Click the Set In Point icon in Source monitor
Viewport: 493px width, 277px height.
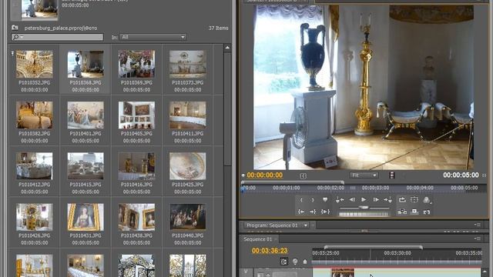pyautogui.click(x=301, y=200)
